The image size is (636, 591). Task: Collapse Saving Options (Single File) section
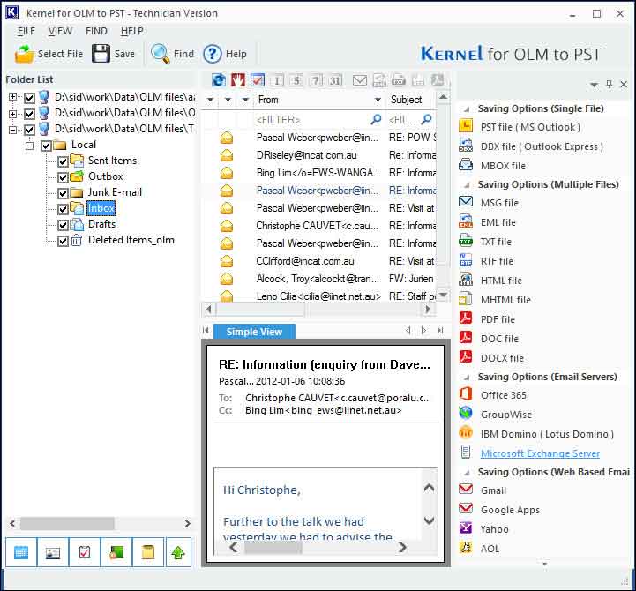click(x=467, y=109)
